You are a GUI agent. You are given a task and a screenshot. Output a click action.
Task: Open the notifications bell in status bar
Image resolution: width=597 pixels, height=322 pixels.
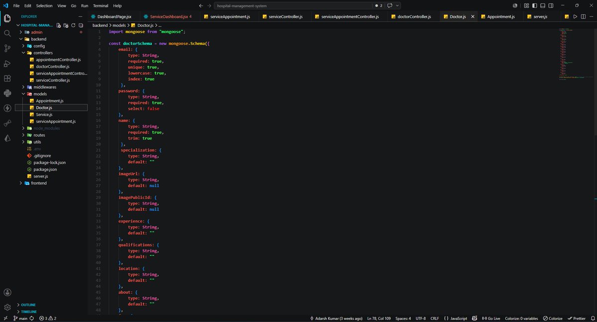[593, 319]
